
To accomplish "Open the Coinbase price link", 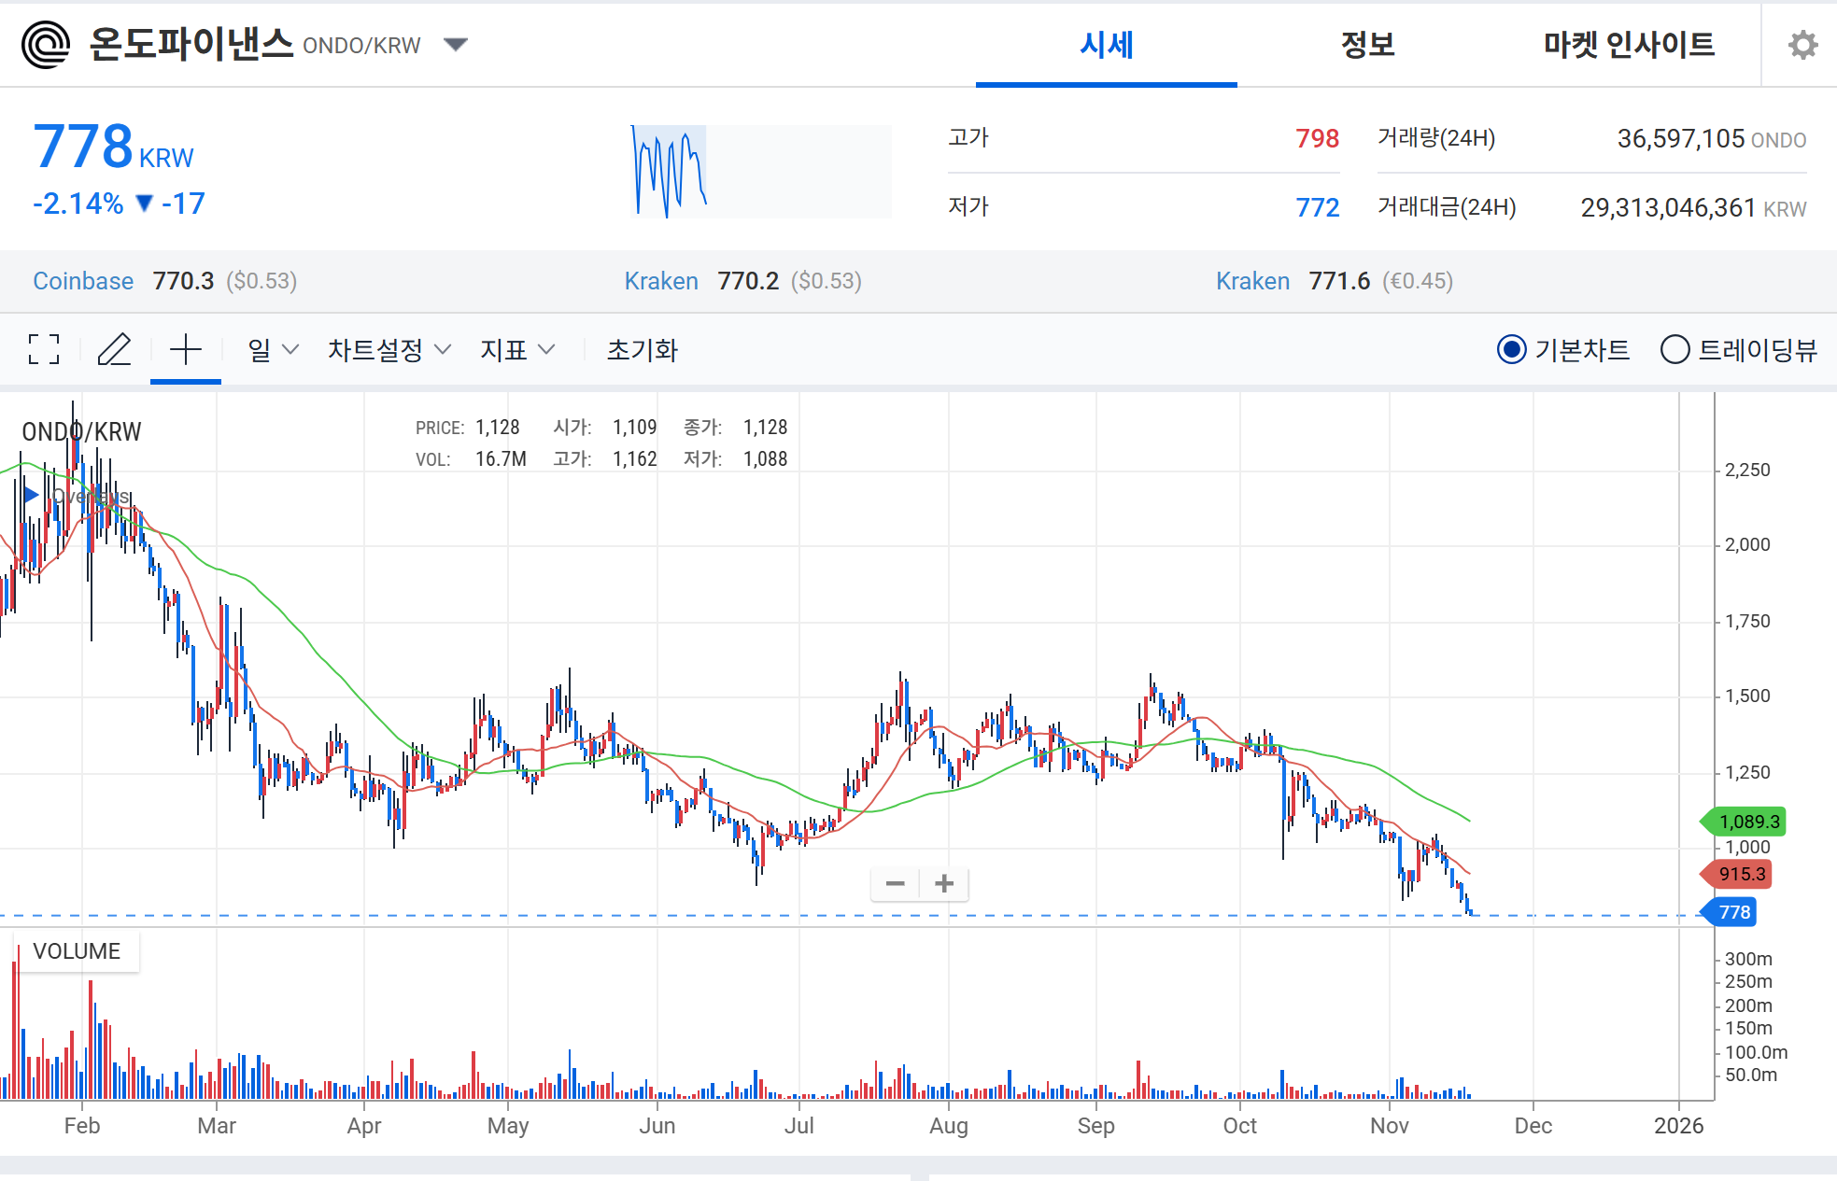I will click(83, 281).
